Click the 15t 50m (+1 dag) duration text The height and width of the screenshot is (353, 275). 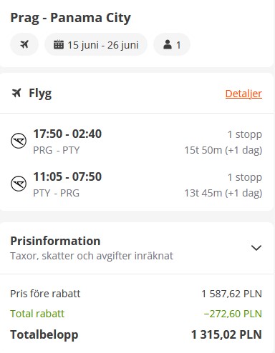click(223, 150)
